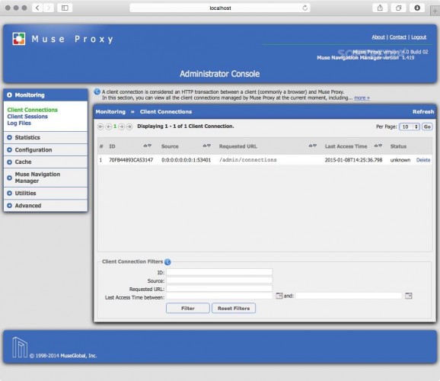The height and width of the screenshot is (381, 440).
Task: Select Log Files in the sidebar
Action: [19, 123]
